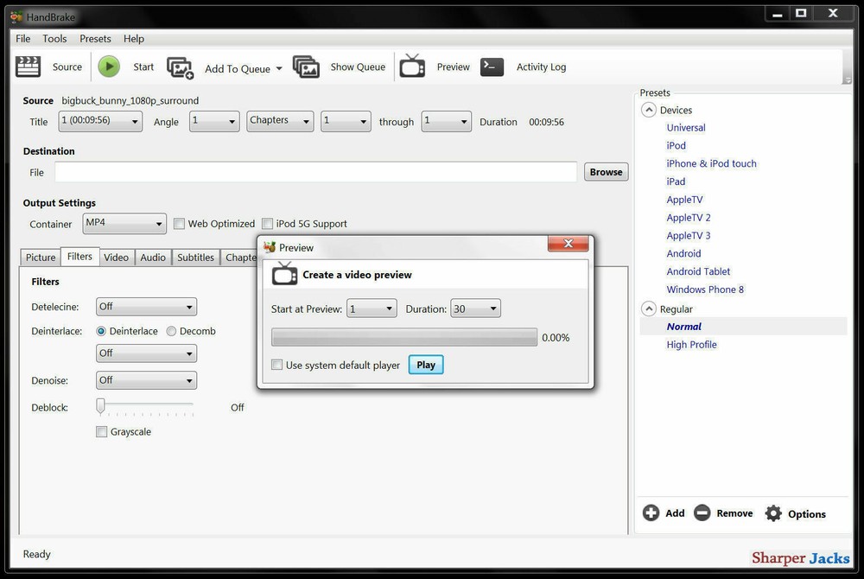The image size is (864, 579).
Task: Open the Preview TV icon
Action: pos(412,66)
